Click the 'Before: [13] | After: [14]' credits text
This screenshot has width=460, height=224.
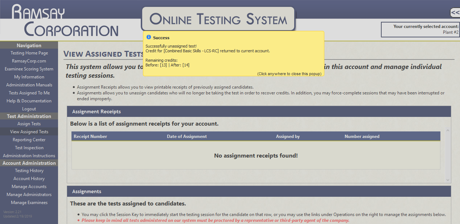coord(168,65)
